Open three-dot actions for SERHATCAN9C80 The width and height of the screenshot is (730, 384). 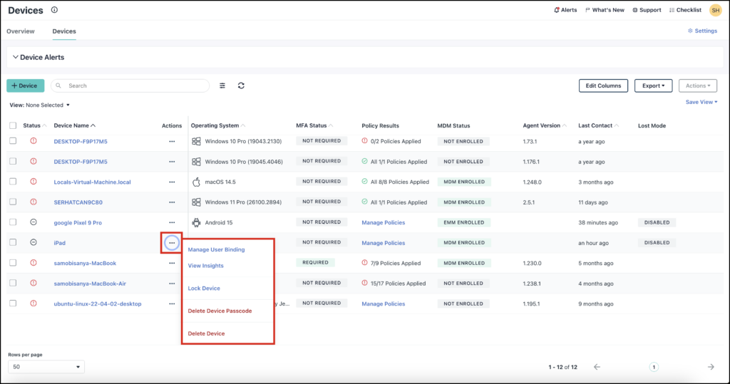point(172,202)
